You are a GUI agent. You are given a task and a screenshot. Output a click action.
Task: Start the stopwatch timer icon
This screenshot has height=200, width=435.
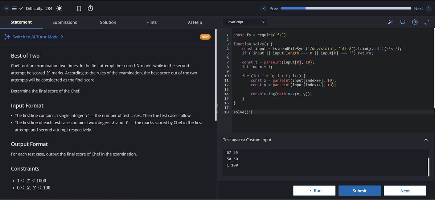click(90, 9)
